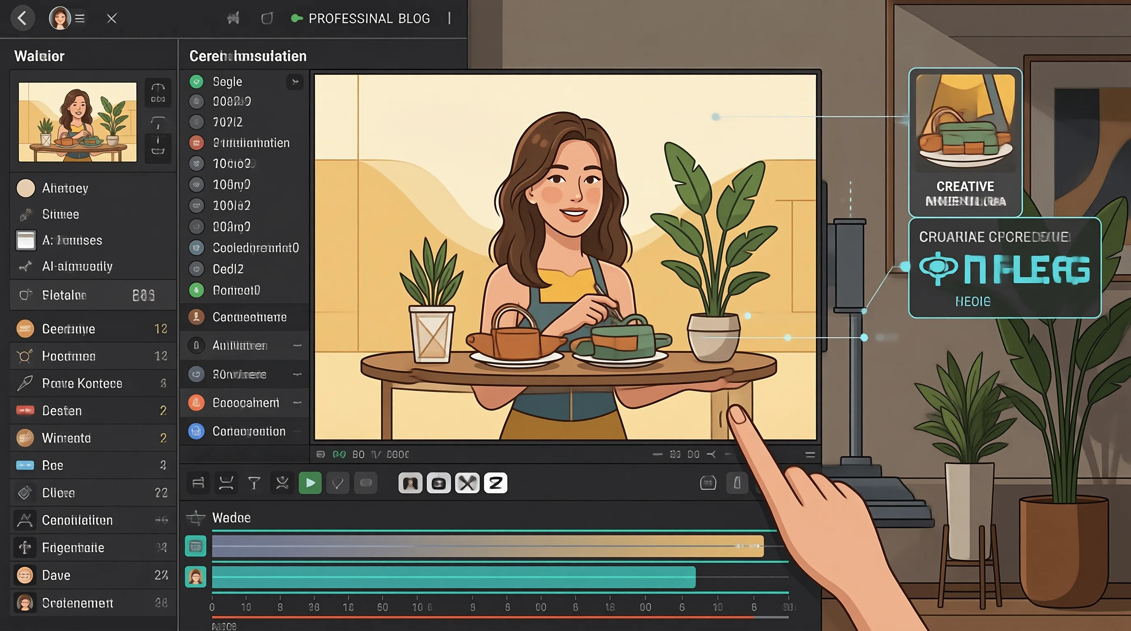Toggle the red circle for Stritiliatiatien

pyautogui.click(x=196, y=143)
